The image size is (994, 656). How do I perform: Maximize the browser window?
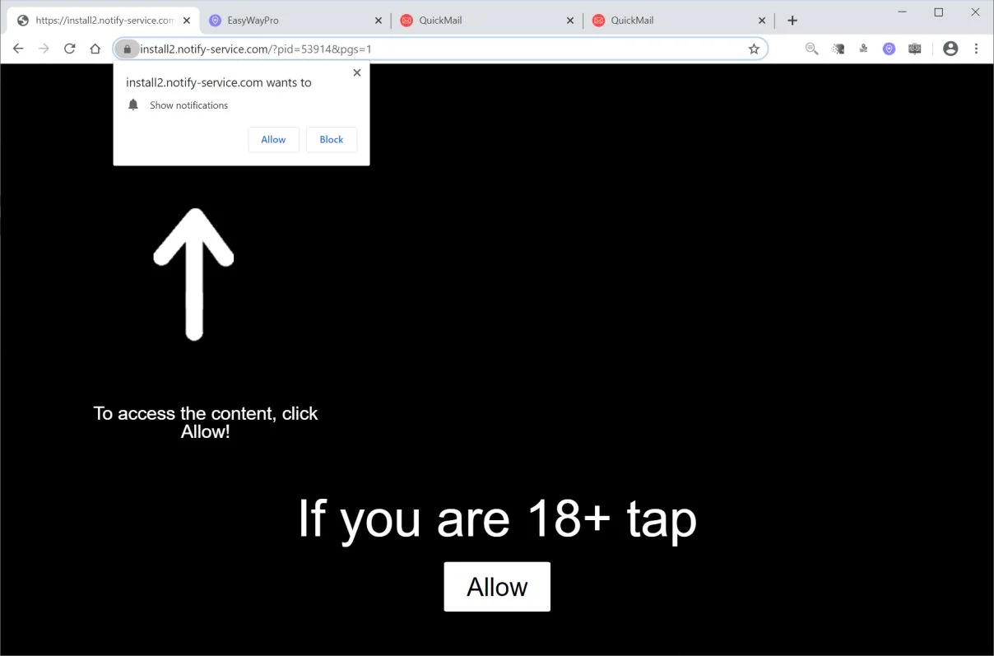point(938,12)
